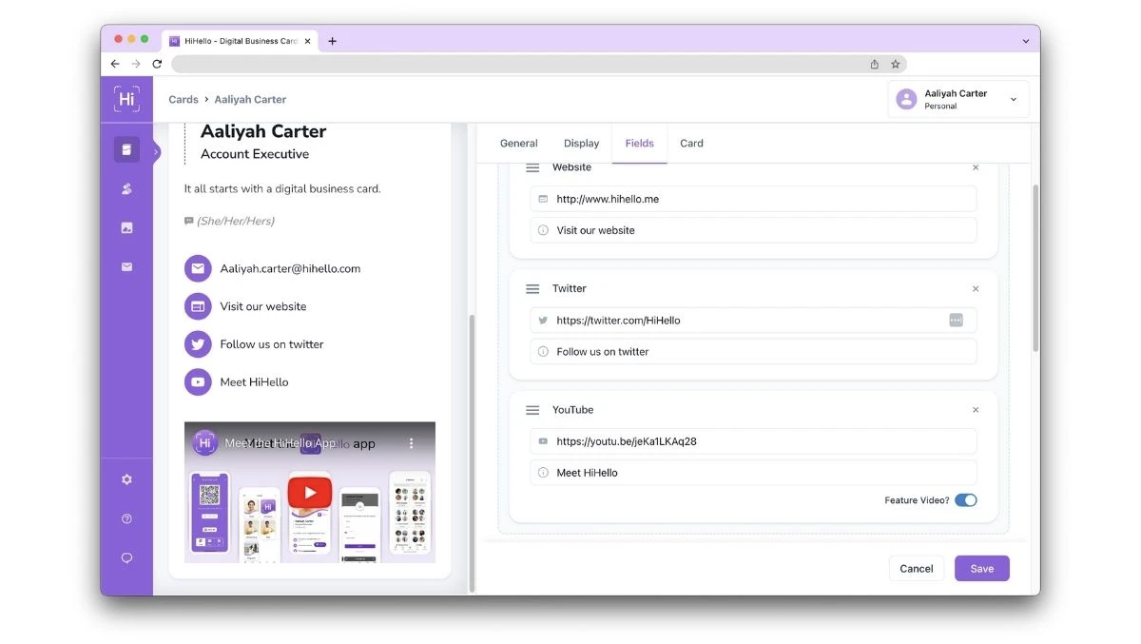Open the chat support bubble icon
Viewport: 1141px width, 644px height.
[x=126, y=557]
